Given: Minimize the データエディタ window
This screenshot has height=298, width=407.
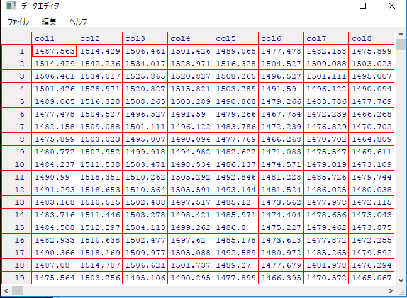Looking at the screenshot, I should (x=334, y=6).
